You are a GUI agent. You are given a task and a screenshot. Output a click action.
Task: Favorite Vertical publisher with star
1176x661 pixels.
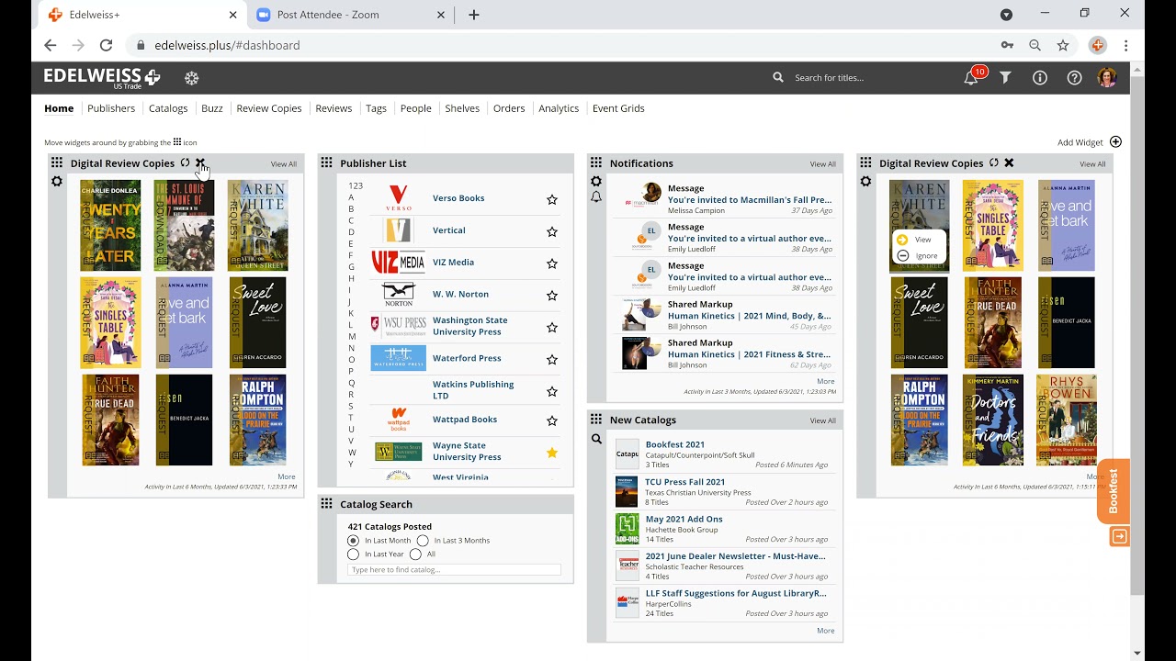pos(552,231)
